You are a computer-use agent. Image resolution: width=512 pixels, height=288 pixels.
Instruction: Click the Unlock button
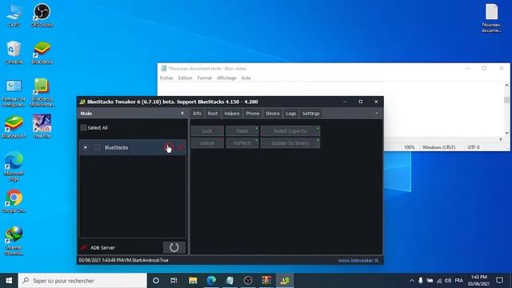point(207,143)
